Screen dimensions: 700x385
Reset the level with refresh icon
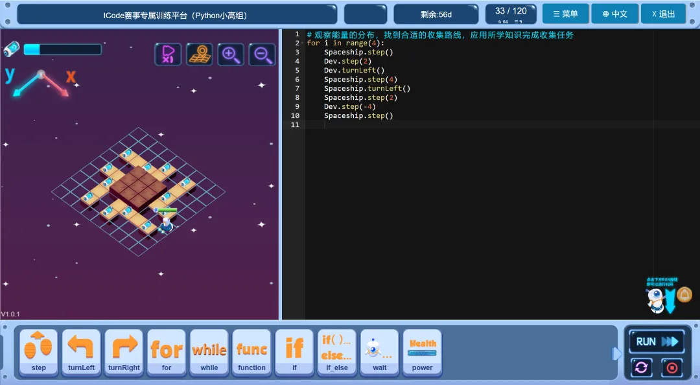point(642,367)
